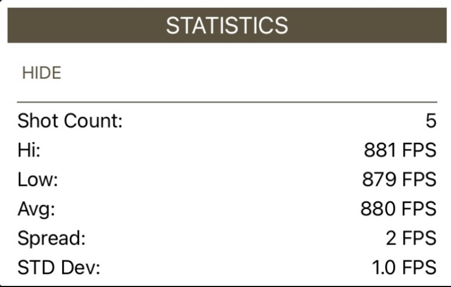Select the Spread: label
451x287 pixels.
pyautogui.click(x=52, y=239)
